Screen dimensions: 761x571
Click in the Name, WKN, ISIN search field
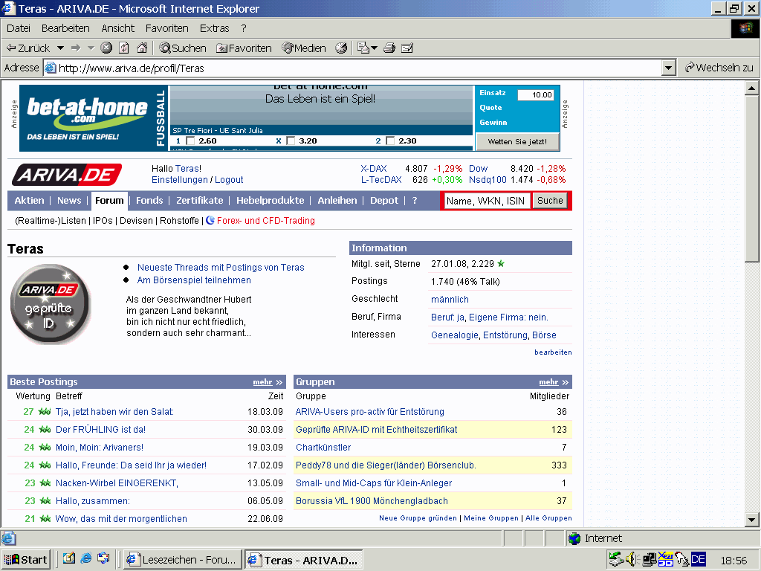(486, 201)
